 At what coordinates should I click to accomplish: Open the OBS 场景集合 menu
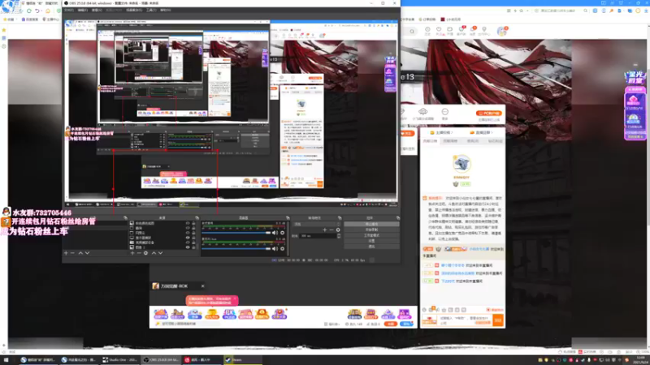133,10
